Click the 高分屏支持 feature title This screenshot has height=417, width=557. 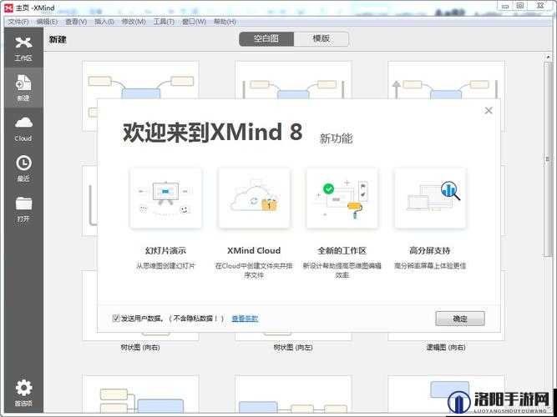(430, 250)
